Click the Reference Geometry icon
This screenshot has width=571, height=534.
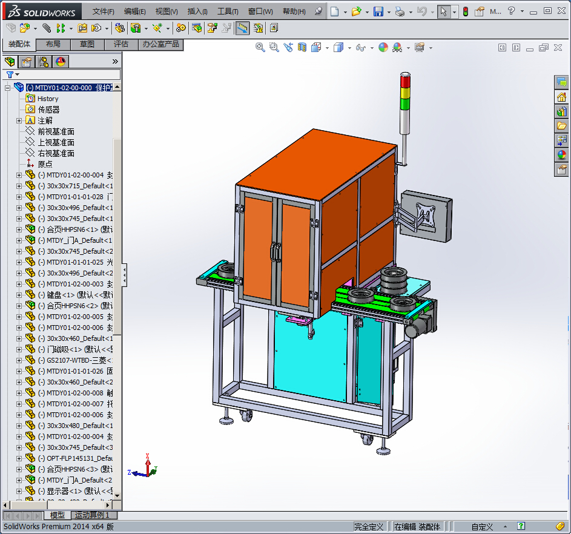(157, 28)
